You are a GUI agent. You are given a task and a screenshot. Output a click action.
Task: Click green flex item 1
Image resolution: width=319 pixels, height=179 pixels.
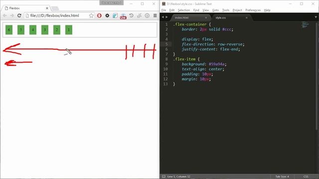click(69, 30)
